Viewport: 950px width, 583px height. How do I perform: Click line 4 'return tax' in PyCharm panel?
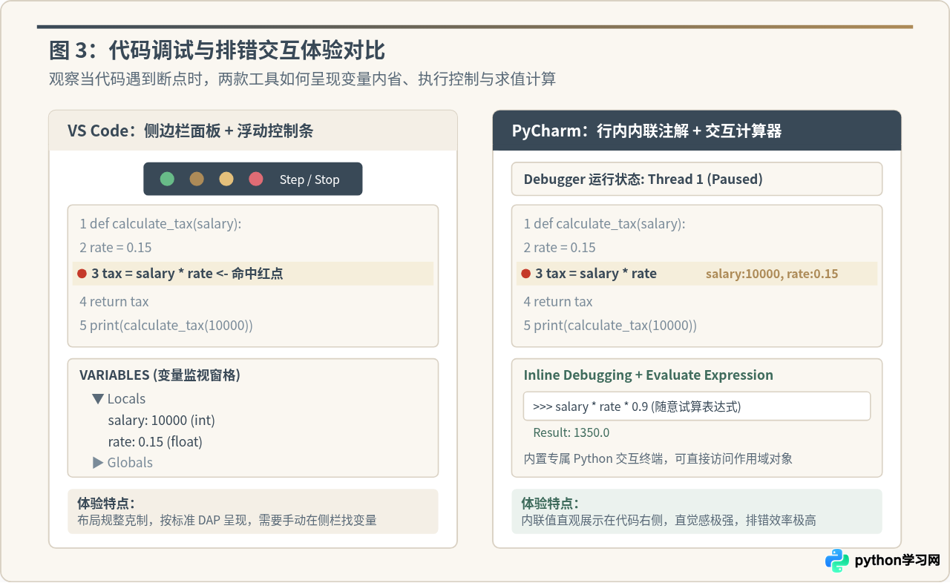(558, 301)
